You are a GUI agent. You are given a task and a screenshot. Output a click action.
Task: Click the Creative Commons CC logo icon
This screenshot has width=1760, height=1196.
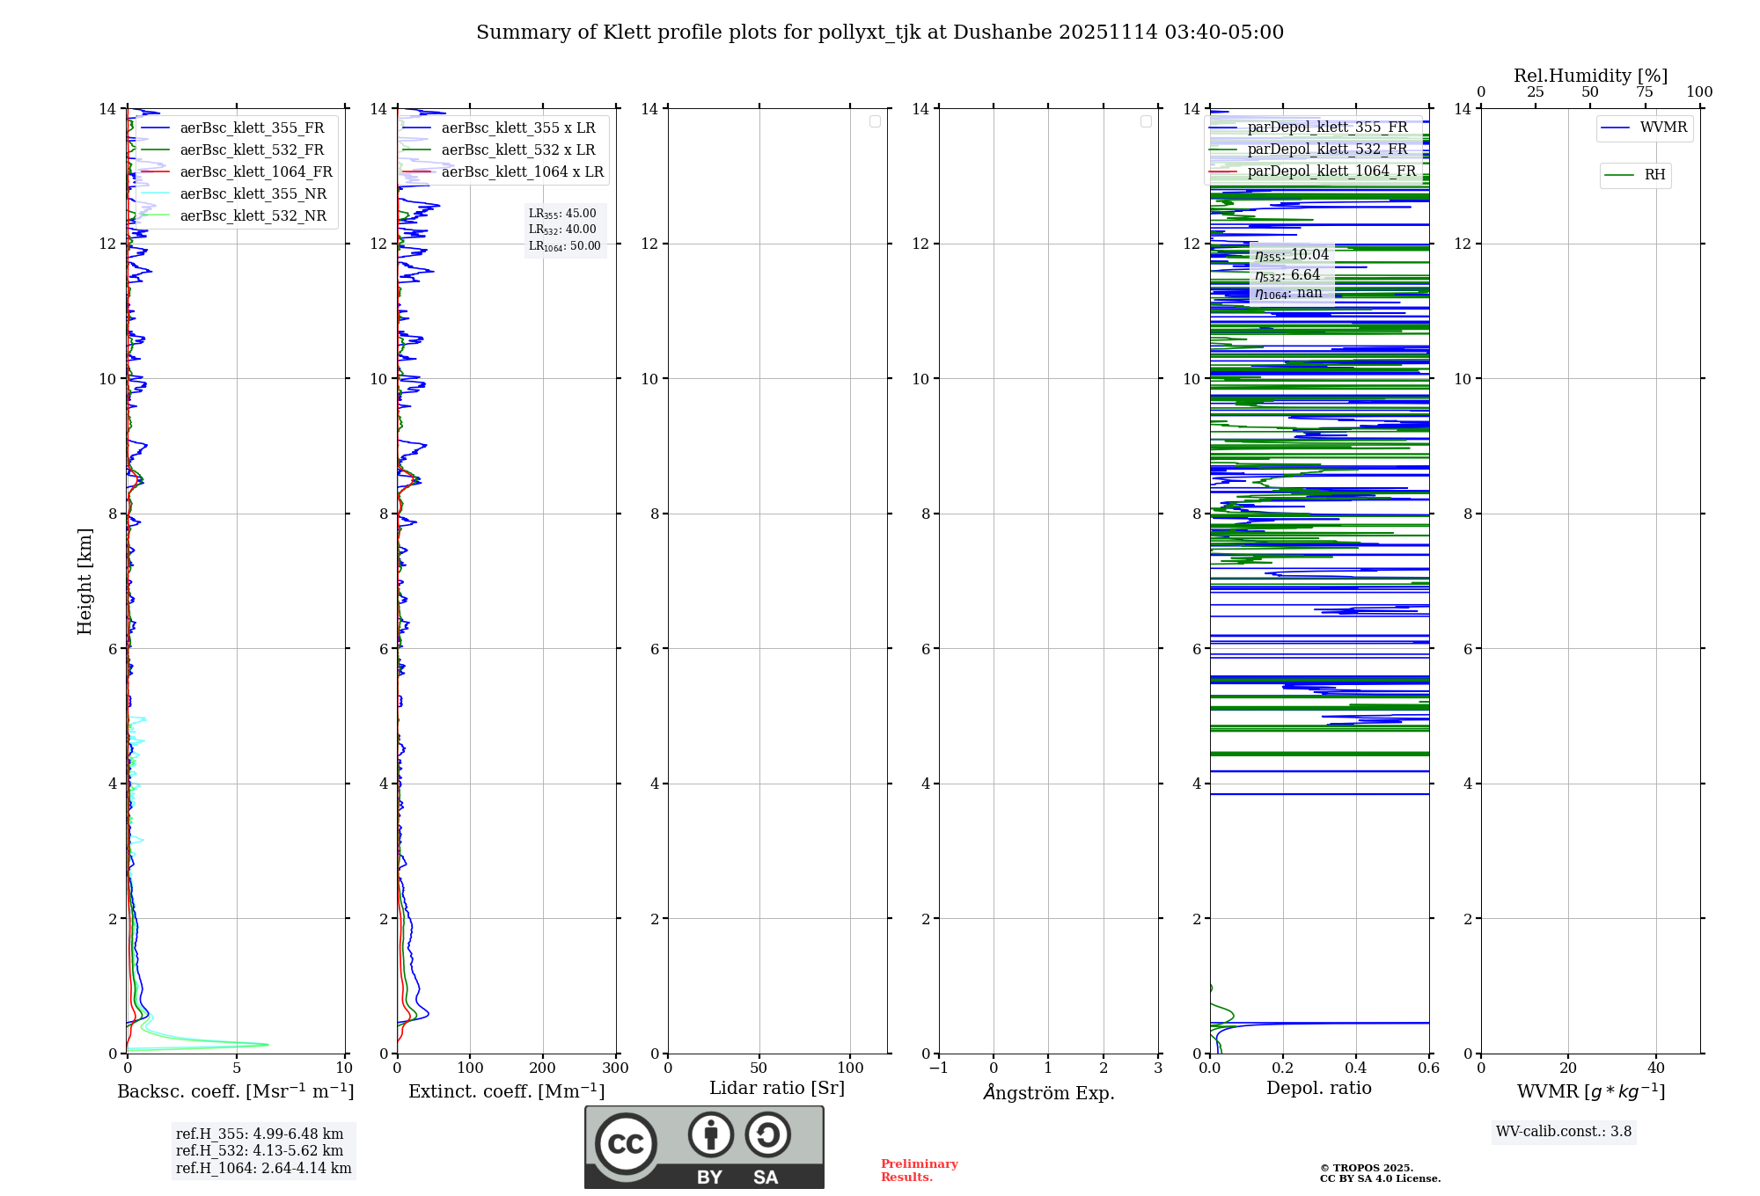coord(626,1143)
